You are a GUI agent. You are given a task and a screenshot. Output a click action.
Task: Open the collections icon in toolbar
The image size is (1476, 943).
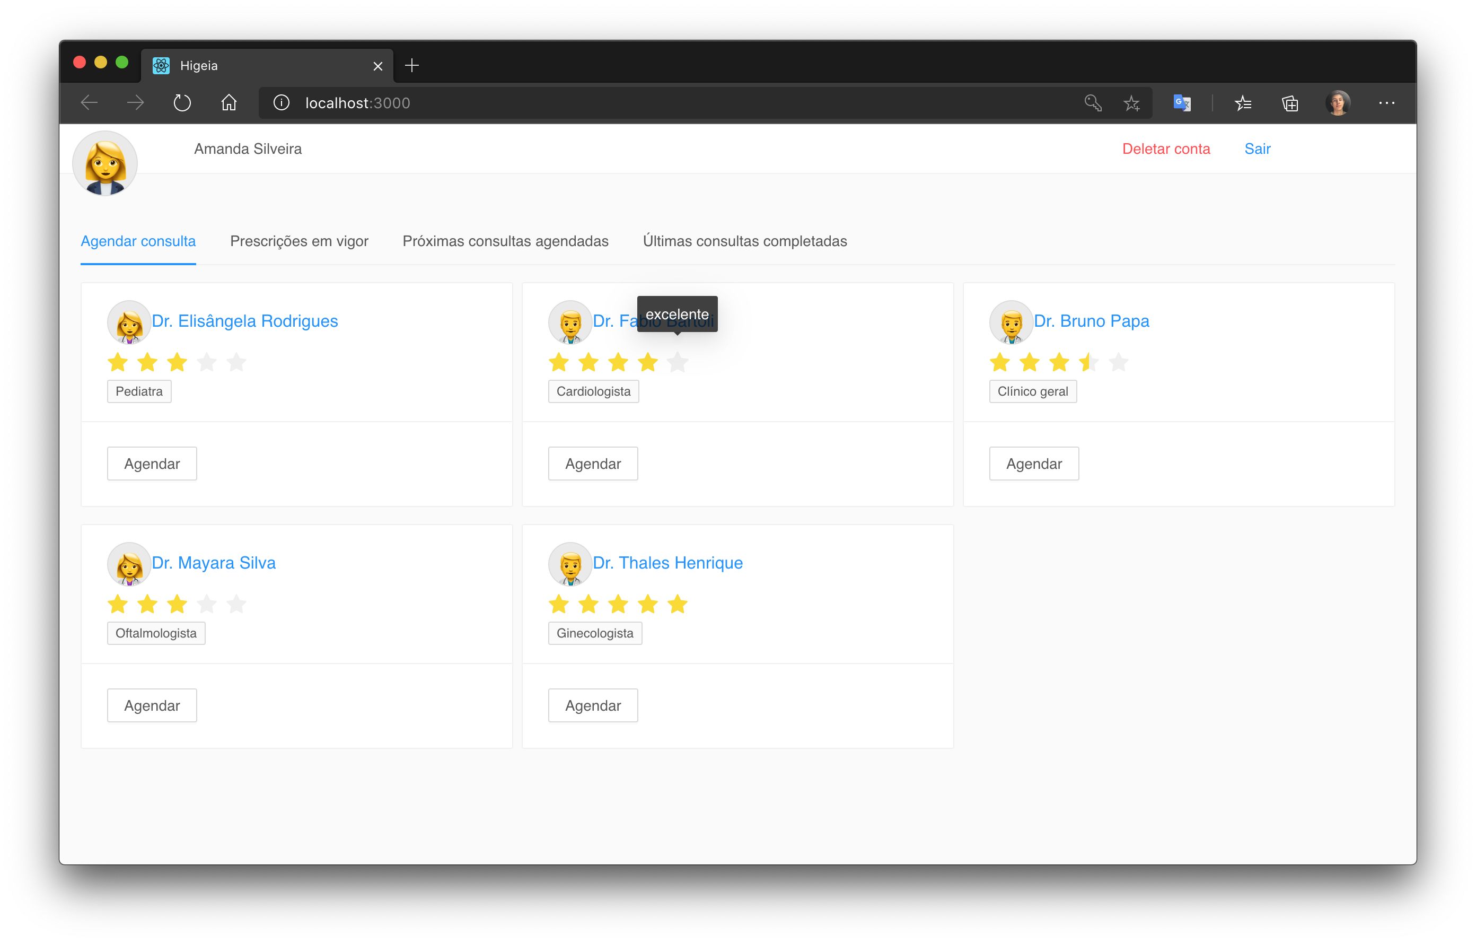coord(1290,103)
